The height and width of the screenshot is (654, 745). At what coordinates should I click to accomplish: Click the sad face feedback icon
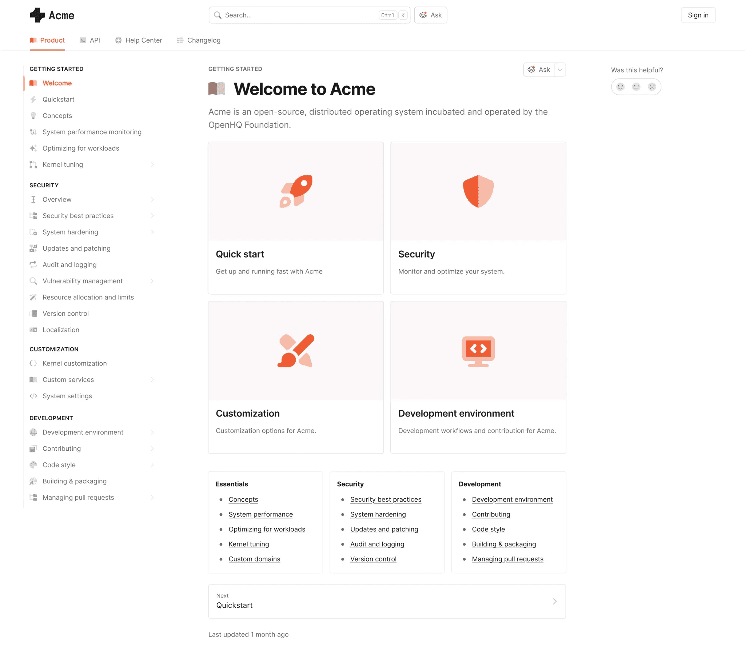point(652,87)
